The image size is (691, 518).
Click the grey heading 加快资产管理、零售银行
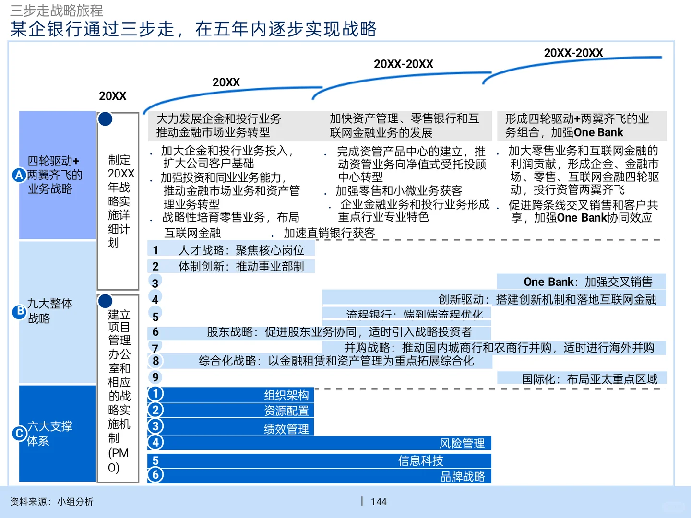click(405, 126)
